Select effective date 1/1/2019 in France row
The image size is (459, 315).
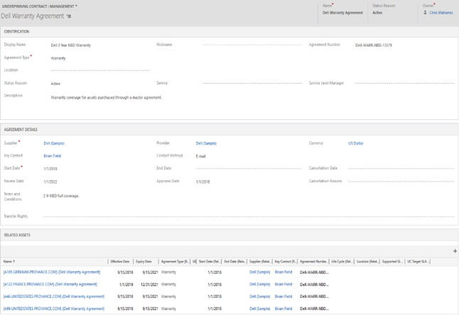[126, 284]
